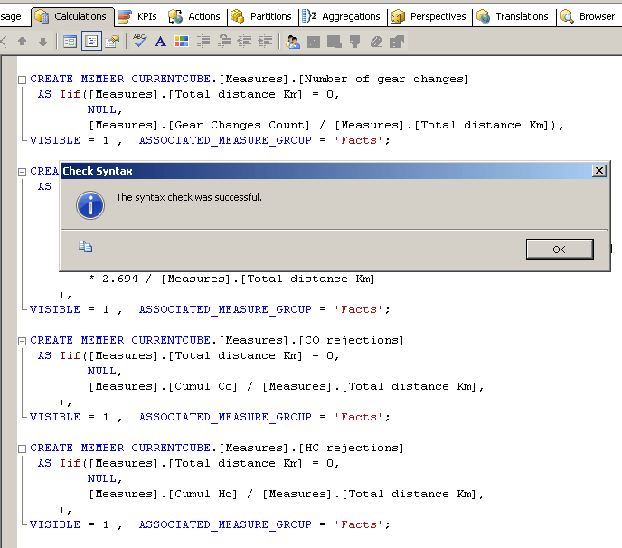This screenshot has width=622, height=548.
Task: Copy the message using the dialog copy icon
Action: 85,247
